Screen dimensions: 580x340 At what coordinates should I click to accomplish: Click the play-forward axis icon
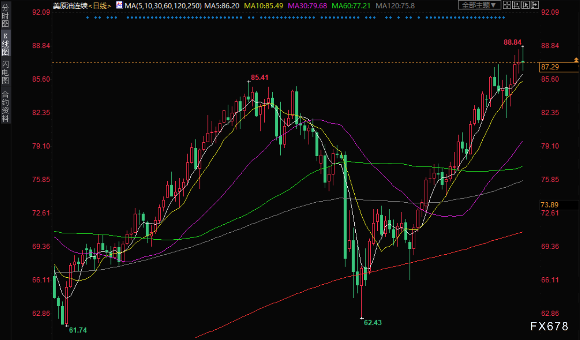(x=525, y=5)
